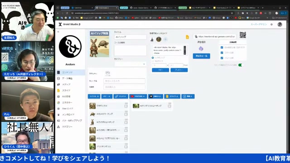Copy the URL with the clipboard icon
290x163 pixels.
[196, 37]
